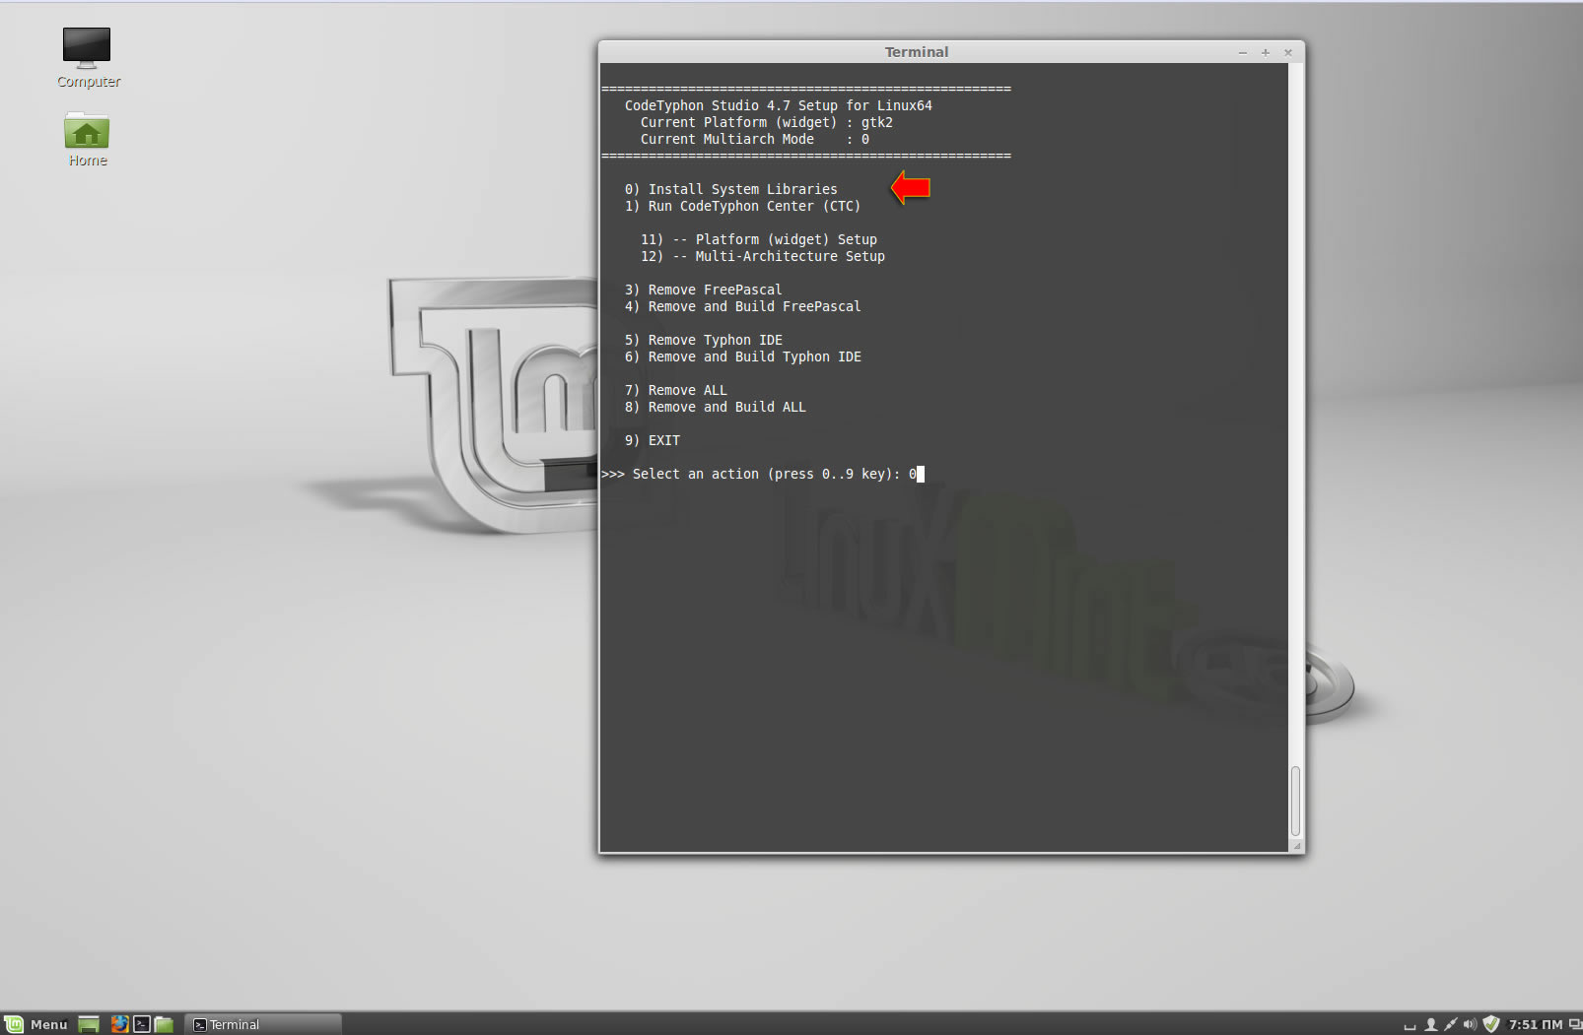The height and width of the screenshot is (1035, 1583).
Task: Click the "Platform (widget) Setup" line
Action: (x=759, y=239)
